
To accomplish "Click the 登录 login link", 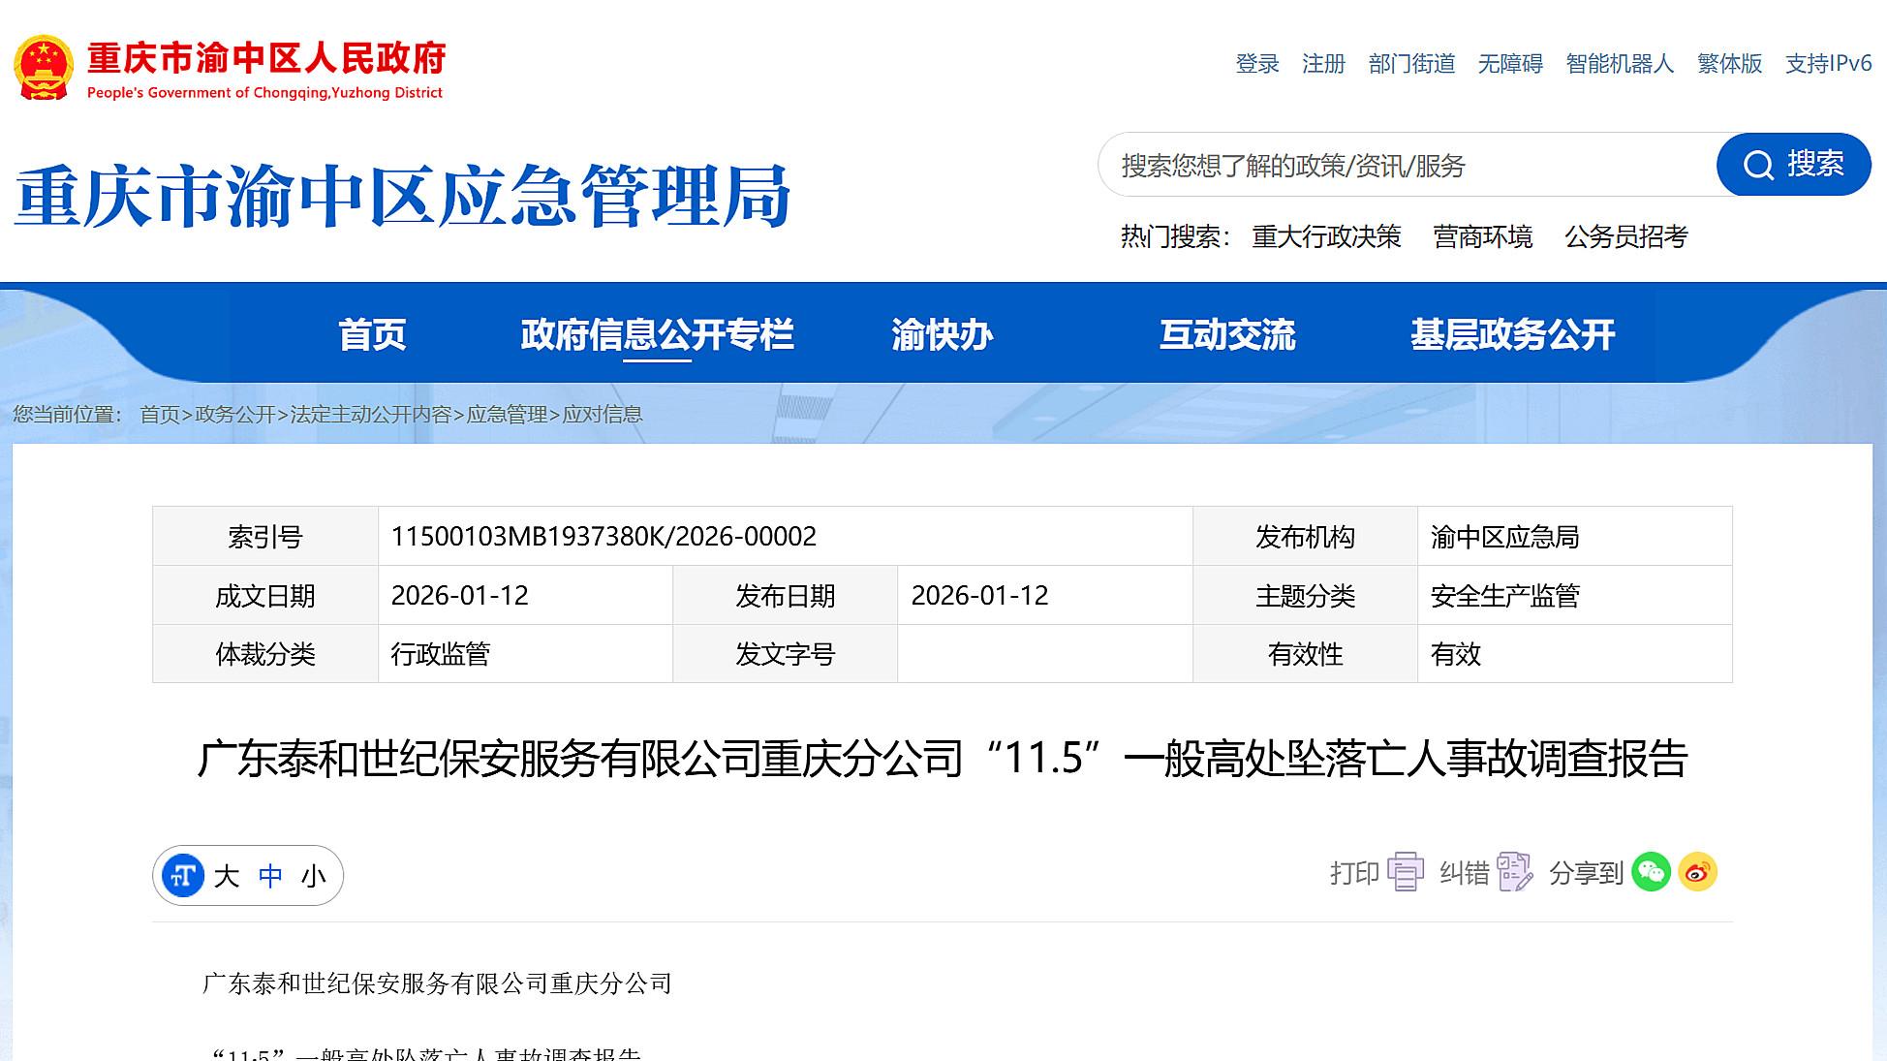I will pos(1256,64).
